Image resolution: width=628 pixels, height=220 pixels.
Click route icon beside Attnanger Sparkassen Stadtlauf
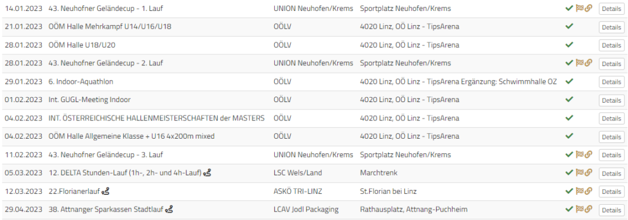tap(169, 209)
